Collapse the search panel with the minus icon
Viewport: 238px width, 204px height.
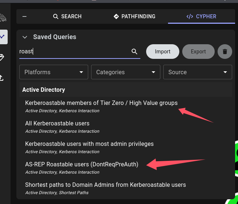click(24, 16)
